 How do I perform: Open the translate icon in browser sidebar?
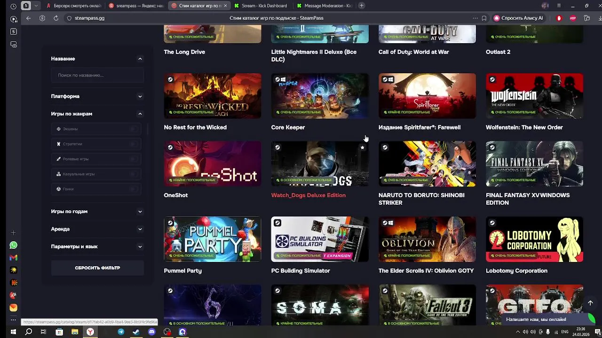[x=13, y=295]
